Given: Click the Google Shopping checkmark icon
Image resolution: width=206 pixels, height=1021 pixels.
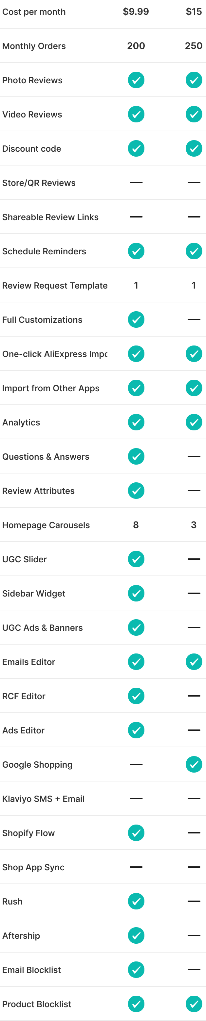Looking at the screenshot, I should [x=194, y=764].
